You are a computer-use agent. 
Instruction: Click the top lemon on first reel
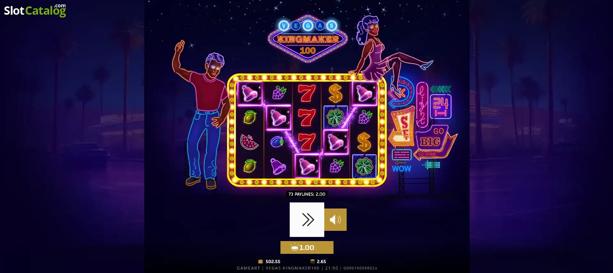coord(250,117)
